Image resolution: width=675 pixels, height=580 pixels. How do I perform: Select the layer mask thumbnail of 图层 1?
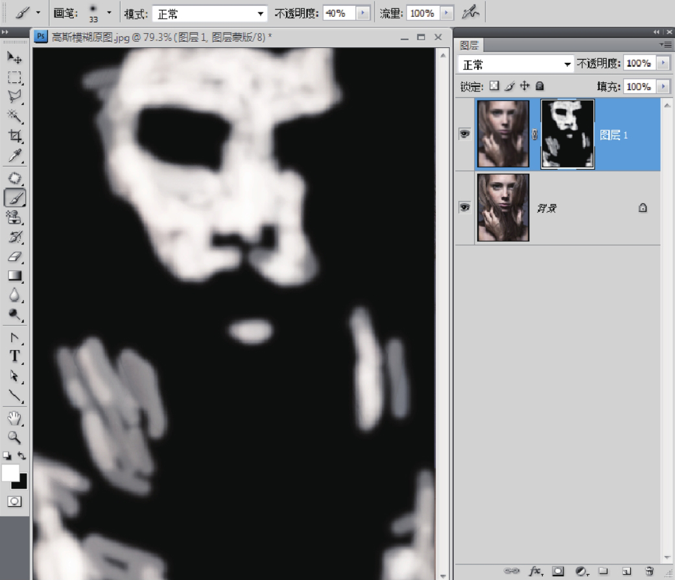567,134
